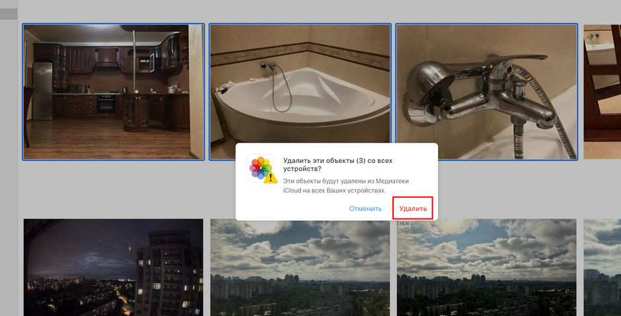Select the partially visible top-right photo
Screen dimensions: 621x316
[602, 92]
